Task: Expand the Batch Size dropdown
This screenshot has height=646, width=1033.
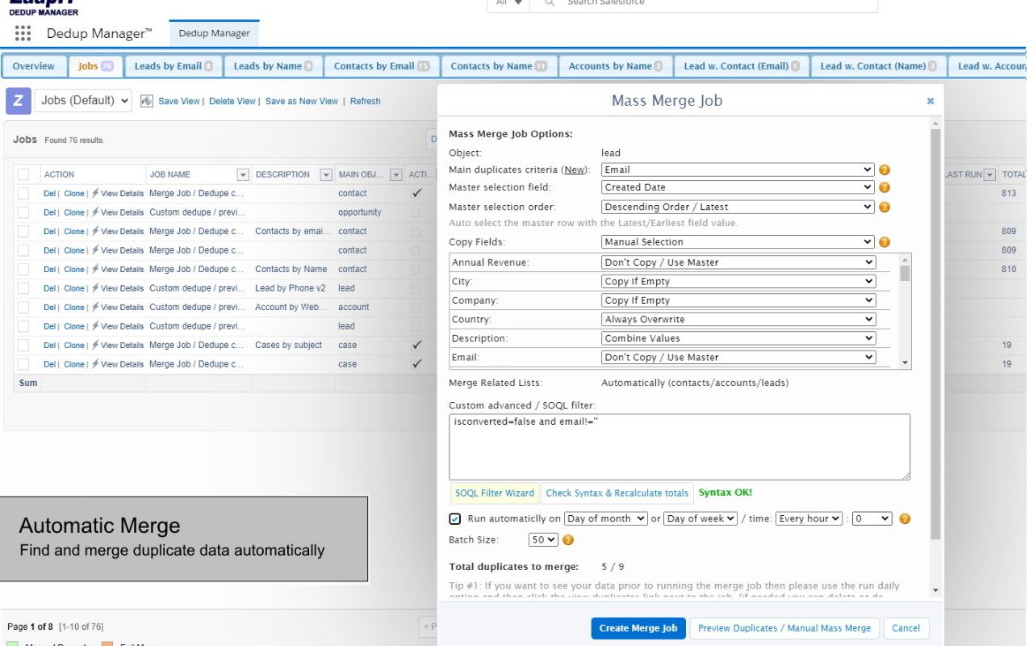Action: click(543, 539)
